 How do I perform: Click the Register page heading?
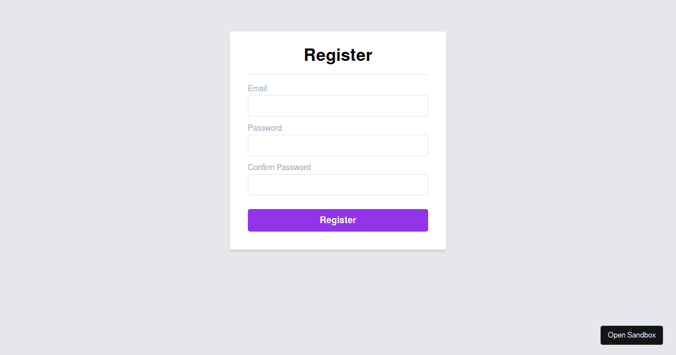pyautogui.click(x=337, y=55)
